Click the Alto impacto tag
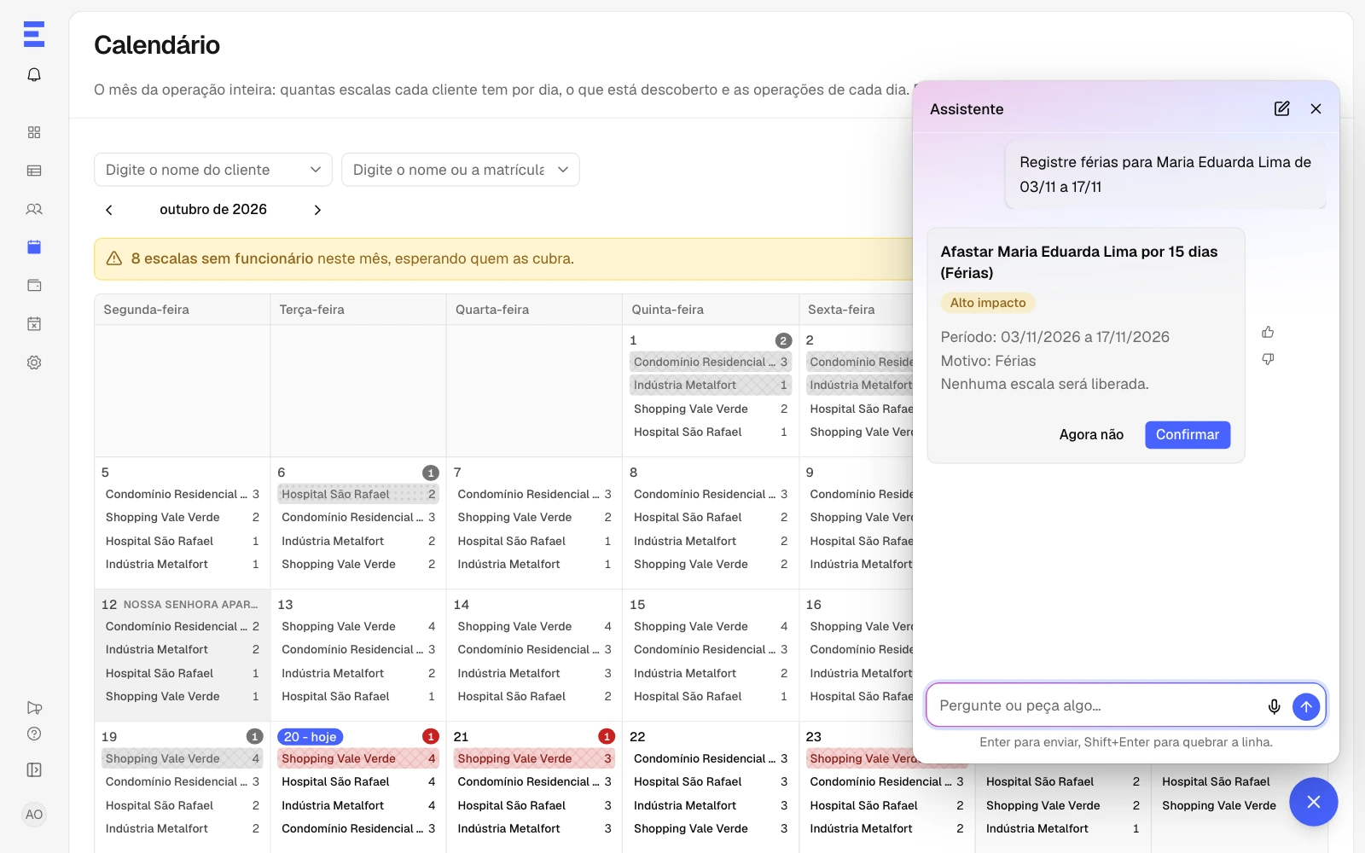Screen dimensions: 1365x853 tap(988, 303)
